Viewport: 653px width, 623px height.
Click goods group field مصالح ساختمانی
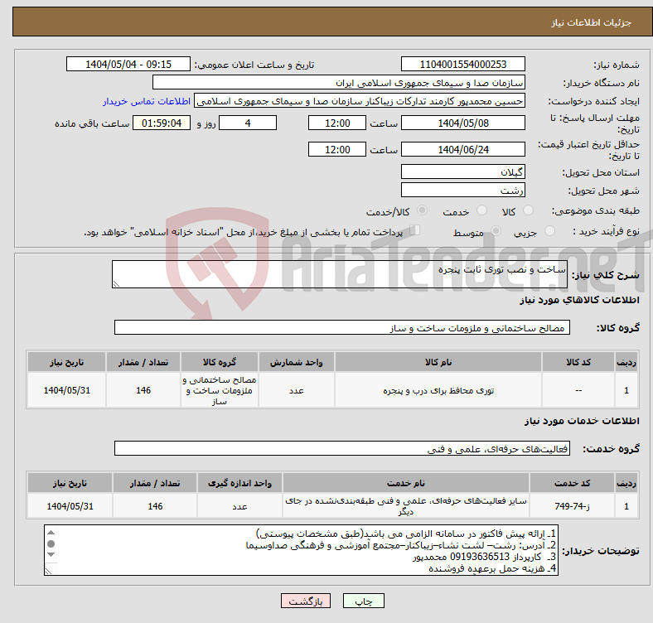342,327
